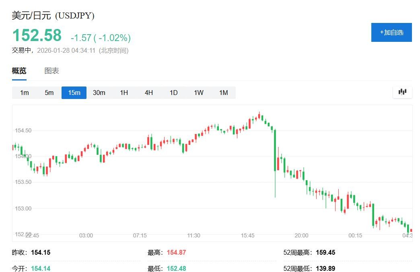Screen dimensions: 420x272
Task: Switch chart to 1H interval
Action: point(124,93)
